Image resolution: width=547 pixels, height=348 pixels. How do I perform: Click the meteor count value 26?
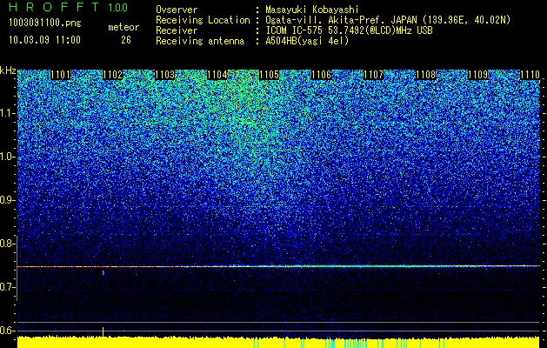(x=126, y=40)
